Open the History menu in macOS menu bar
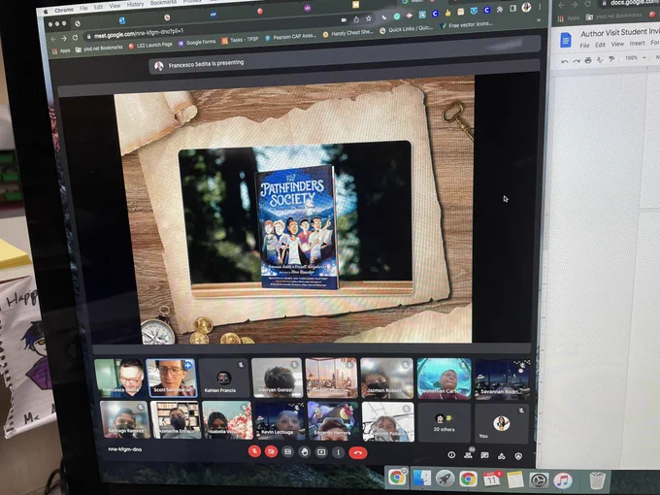This screenshot has height=495, width=660. (135, 5)
